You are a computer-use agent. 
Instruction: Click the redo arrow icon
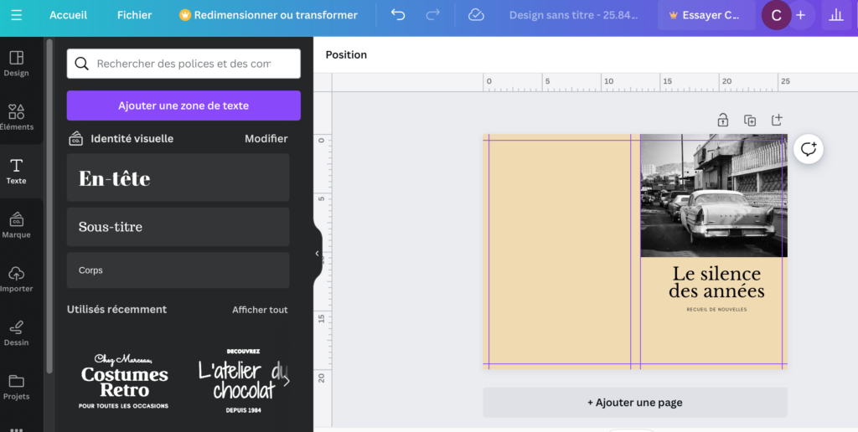[x=432, y=15]
